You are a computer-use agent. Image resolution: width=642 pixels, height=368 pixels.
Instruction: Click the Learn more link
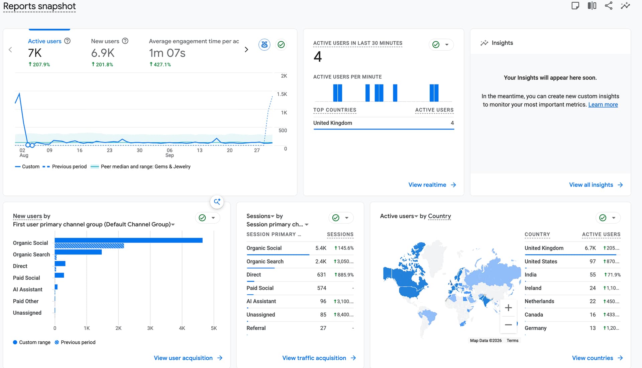tap(603, 105)
